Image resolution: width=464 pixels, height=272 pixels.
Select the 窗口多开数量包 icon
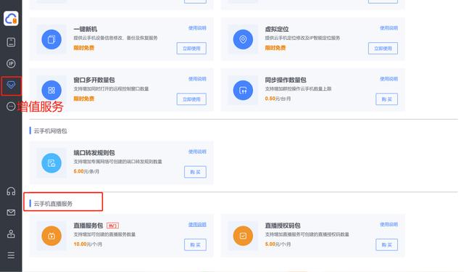click(51, 90)
